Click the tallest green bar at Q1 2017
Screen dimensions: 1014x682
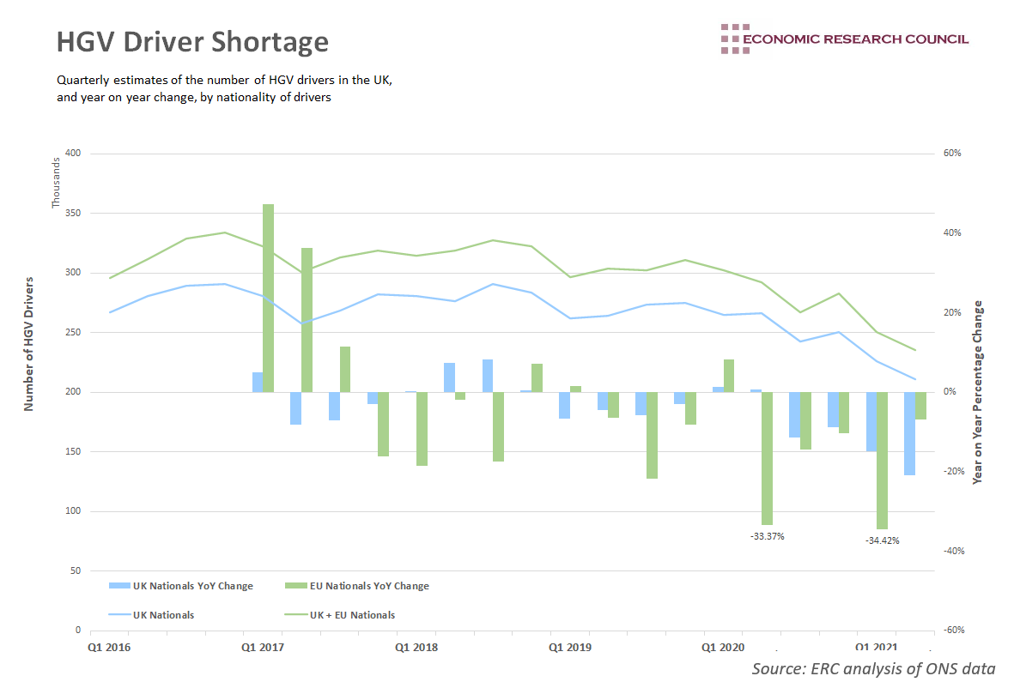268,298
